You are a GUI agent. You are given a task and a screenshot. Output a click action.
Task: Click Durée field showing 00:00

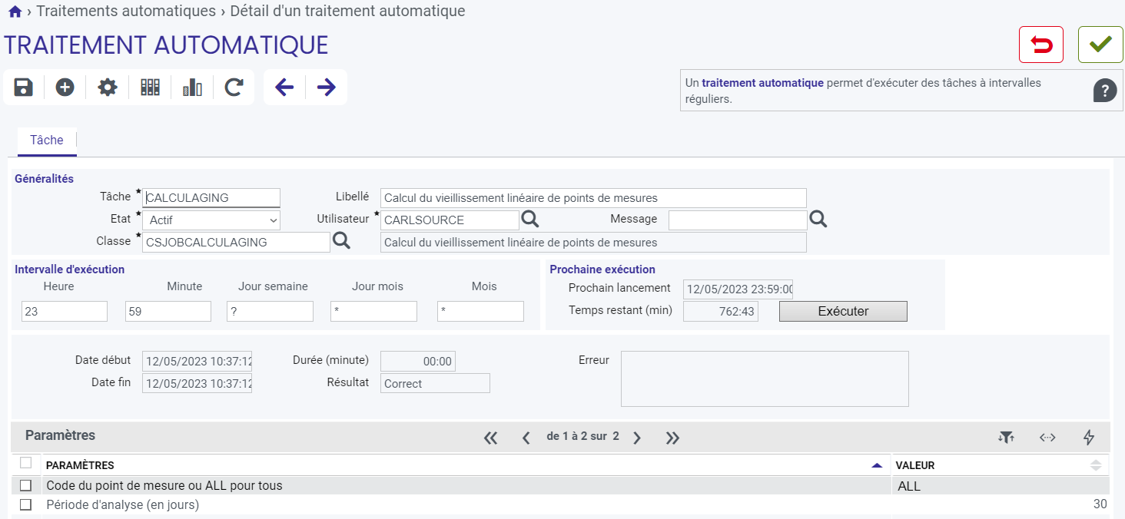(x=418, y=361)
